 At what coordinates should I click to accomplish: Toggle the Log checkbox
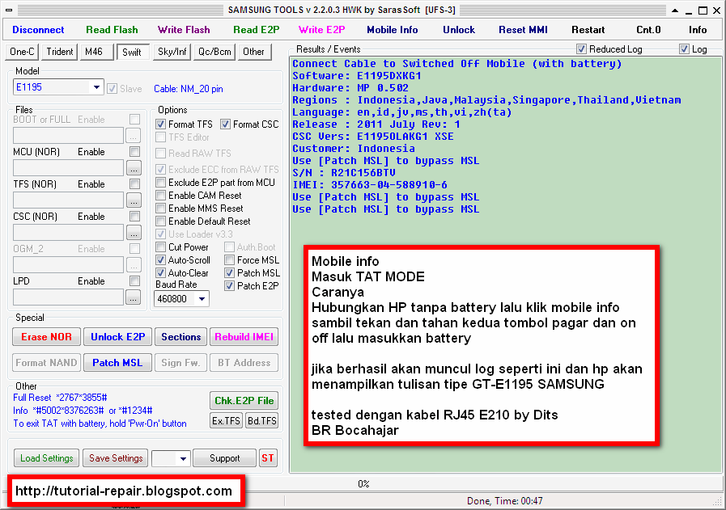point(685,49)
